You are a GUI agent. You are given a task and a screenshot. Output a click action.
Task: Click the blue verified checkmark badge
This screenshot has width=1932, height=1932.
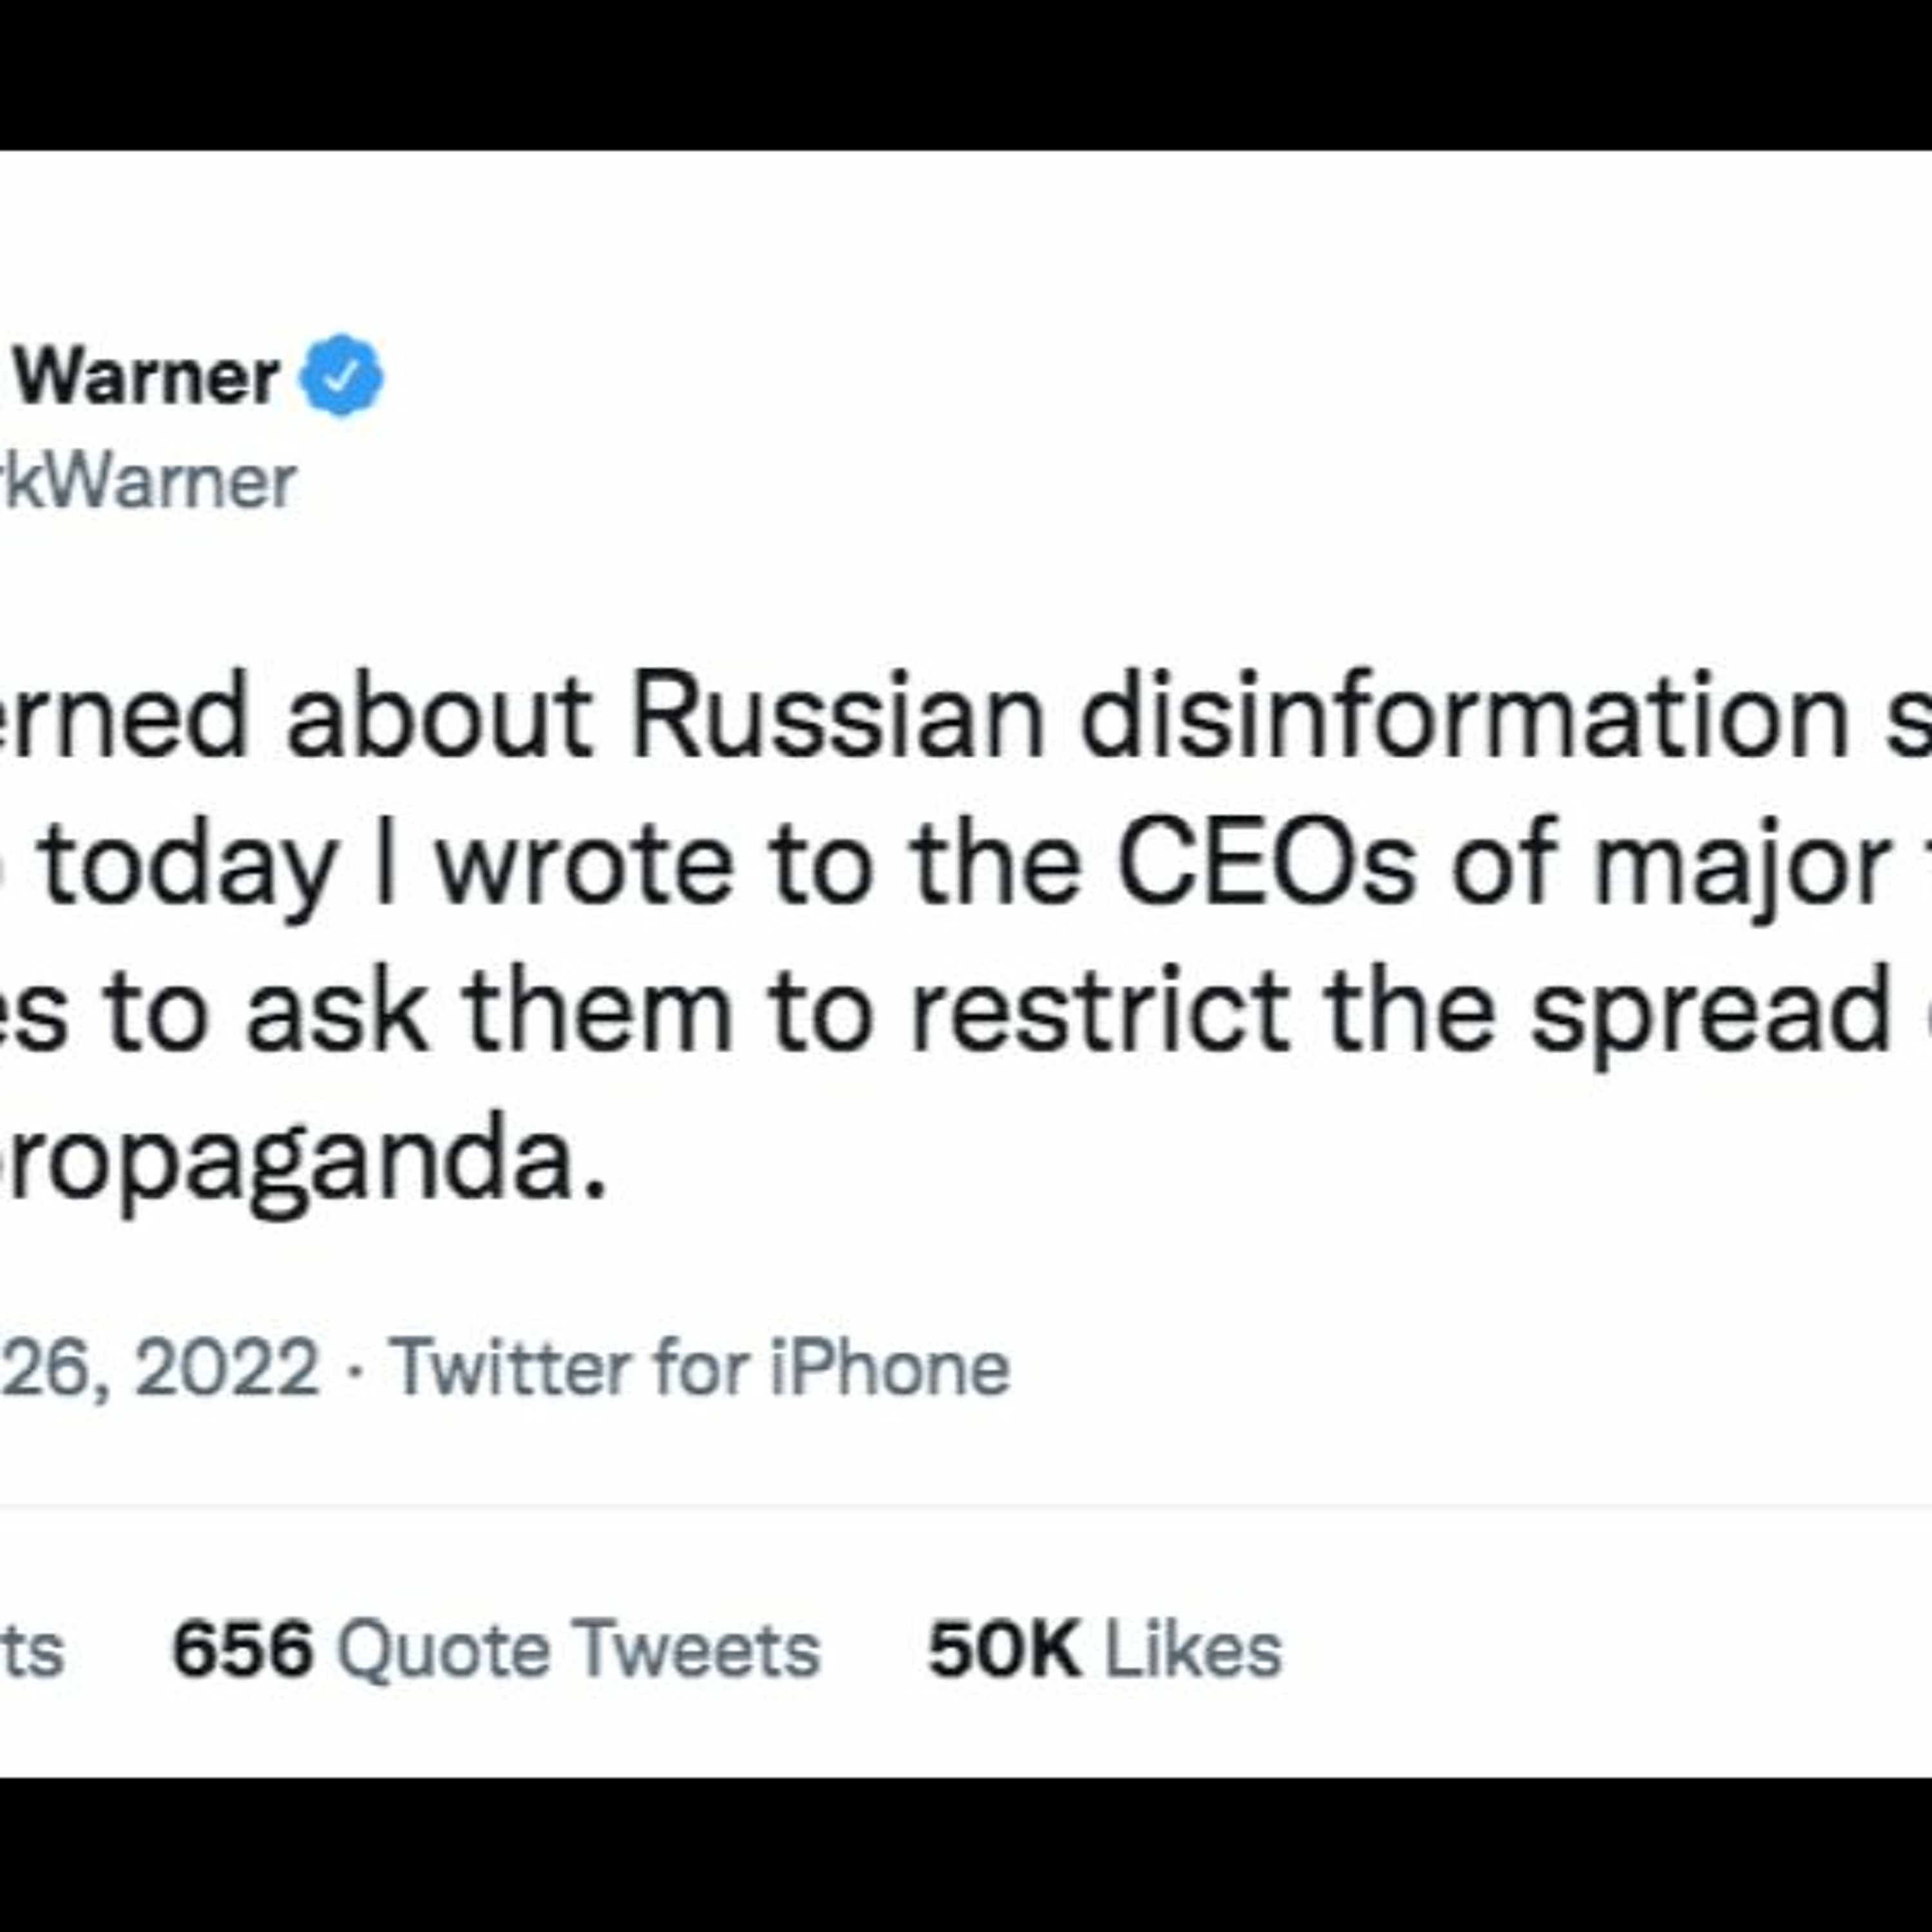click(x=342, y=376)
